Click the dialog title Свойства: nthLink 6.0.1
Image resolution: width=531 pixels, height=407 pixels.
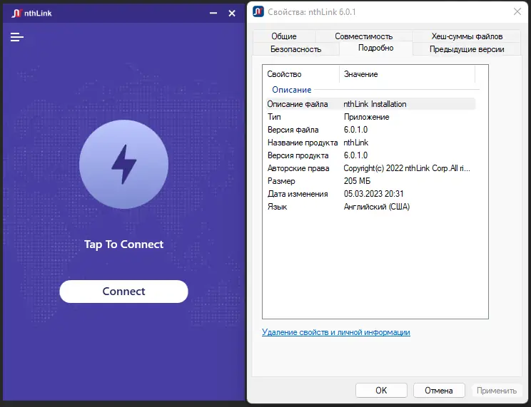[312, 12]
